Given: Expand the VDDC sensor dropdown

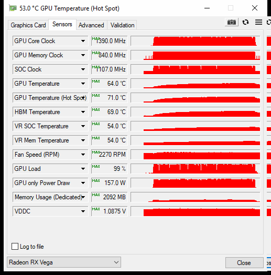Looking at the screenshot, I should coord(83,211).
